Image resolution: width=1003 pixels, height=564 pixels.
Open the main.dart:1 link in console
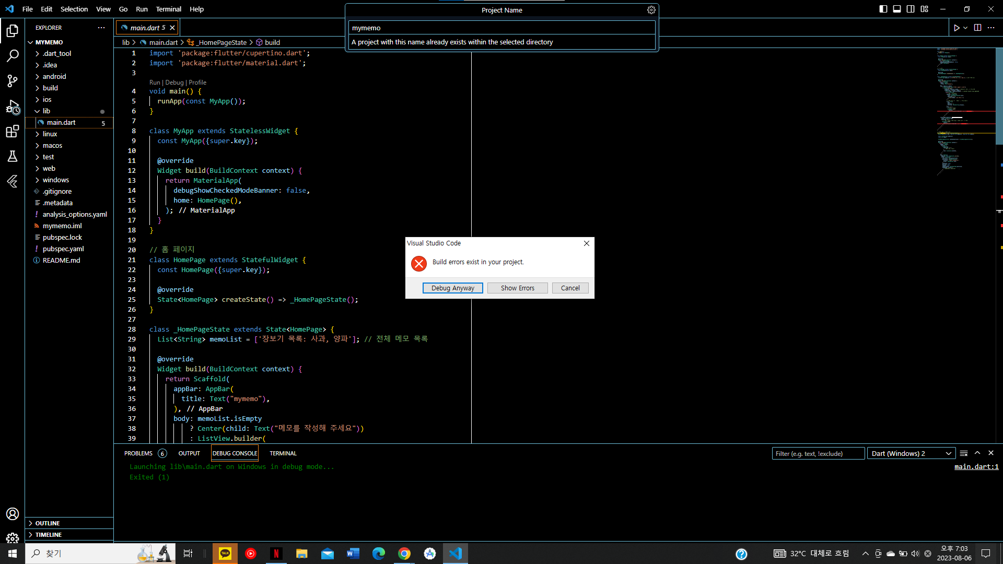tap(976, 467)
